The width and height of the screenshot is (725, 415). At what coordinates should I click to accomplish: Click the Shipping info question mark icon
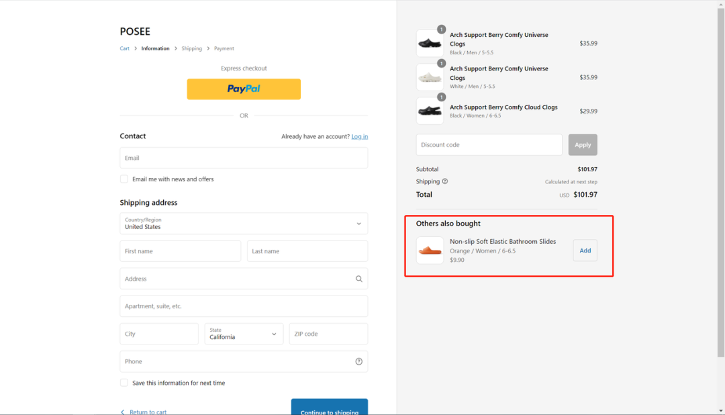tap(445, 181)
